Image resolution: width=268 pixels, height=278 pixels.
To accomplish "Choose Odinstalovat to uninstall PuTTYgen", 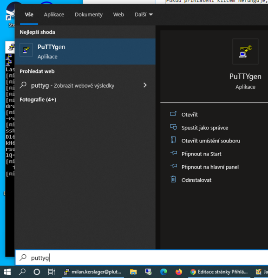I will coord(196,180).
